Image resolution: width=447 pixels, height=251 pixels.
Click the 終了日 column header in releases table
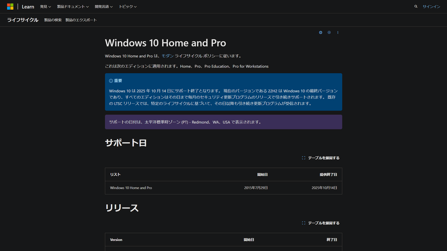332,240
